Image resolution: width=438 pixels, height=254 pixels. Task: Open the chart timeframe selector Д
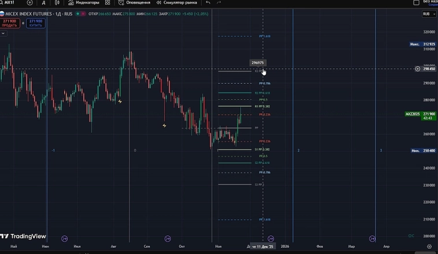tap(43, 3)
